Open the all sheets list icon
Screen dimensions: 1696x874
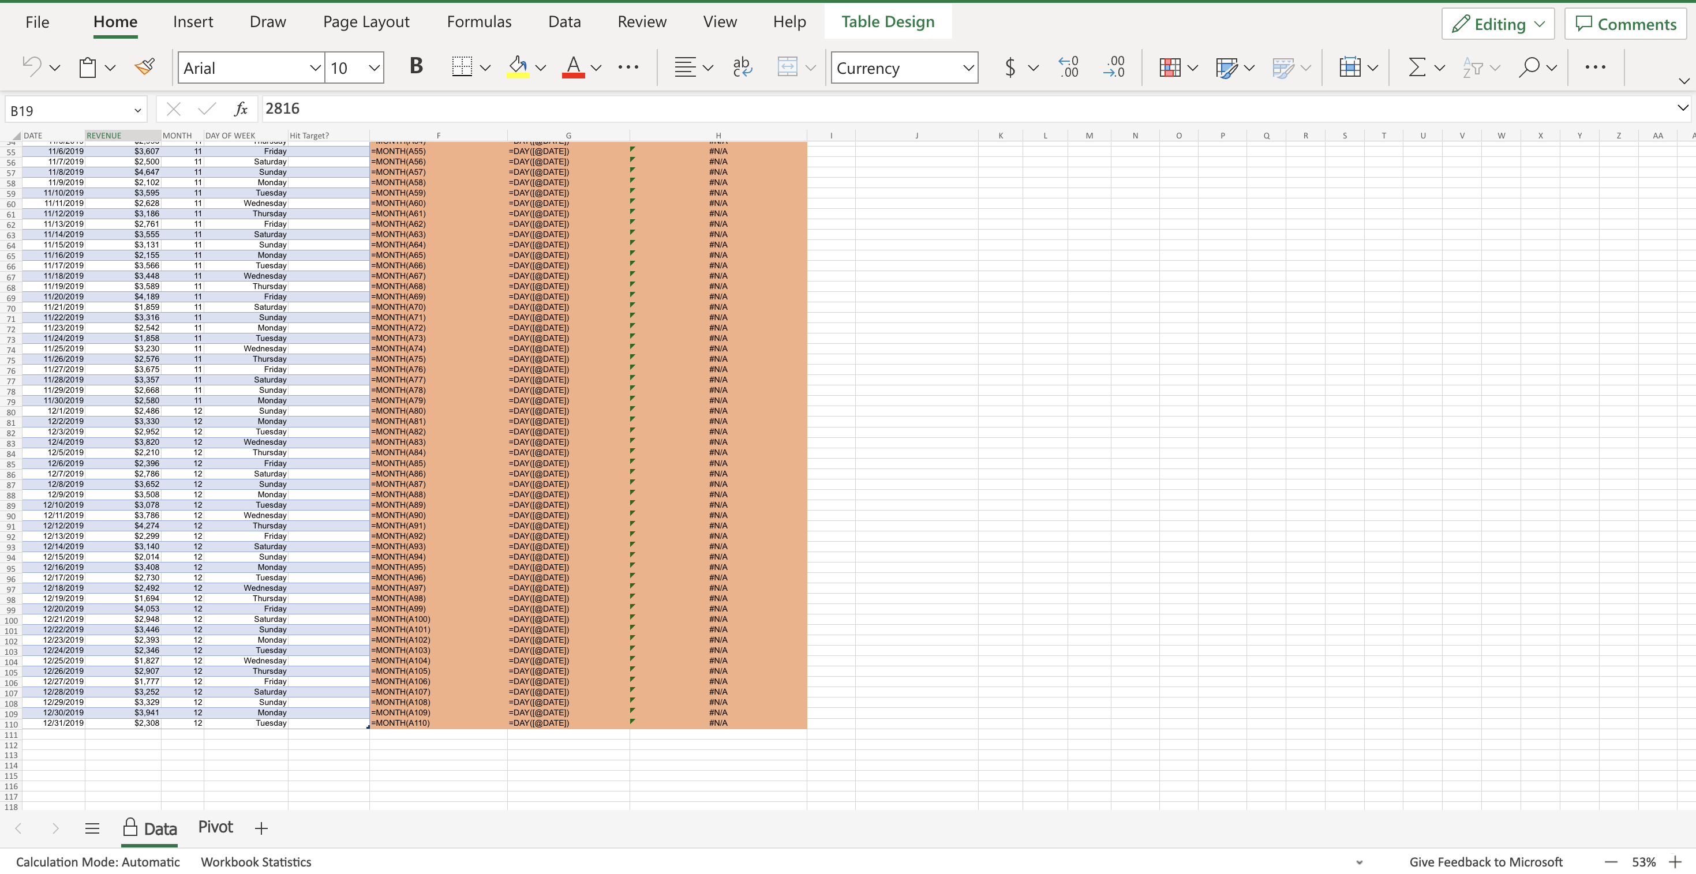click(x=92, y=828)
